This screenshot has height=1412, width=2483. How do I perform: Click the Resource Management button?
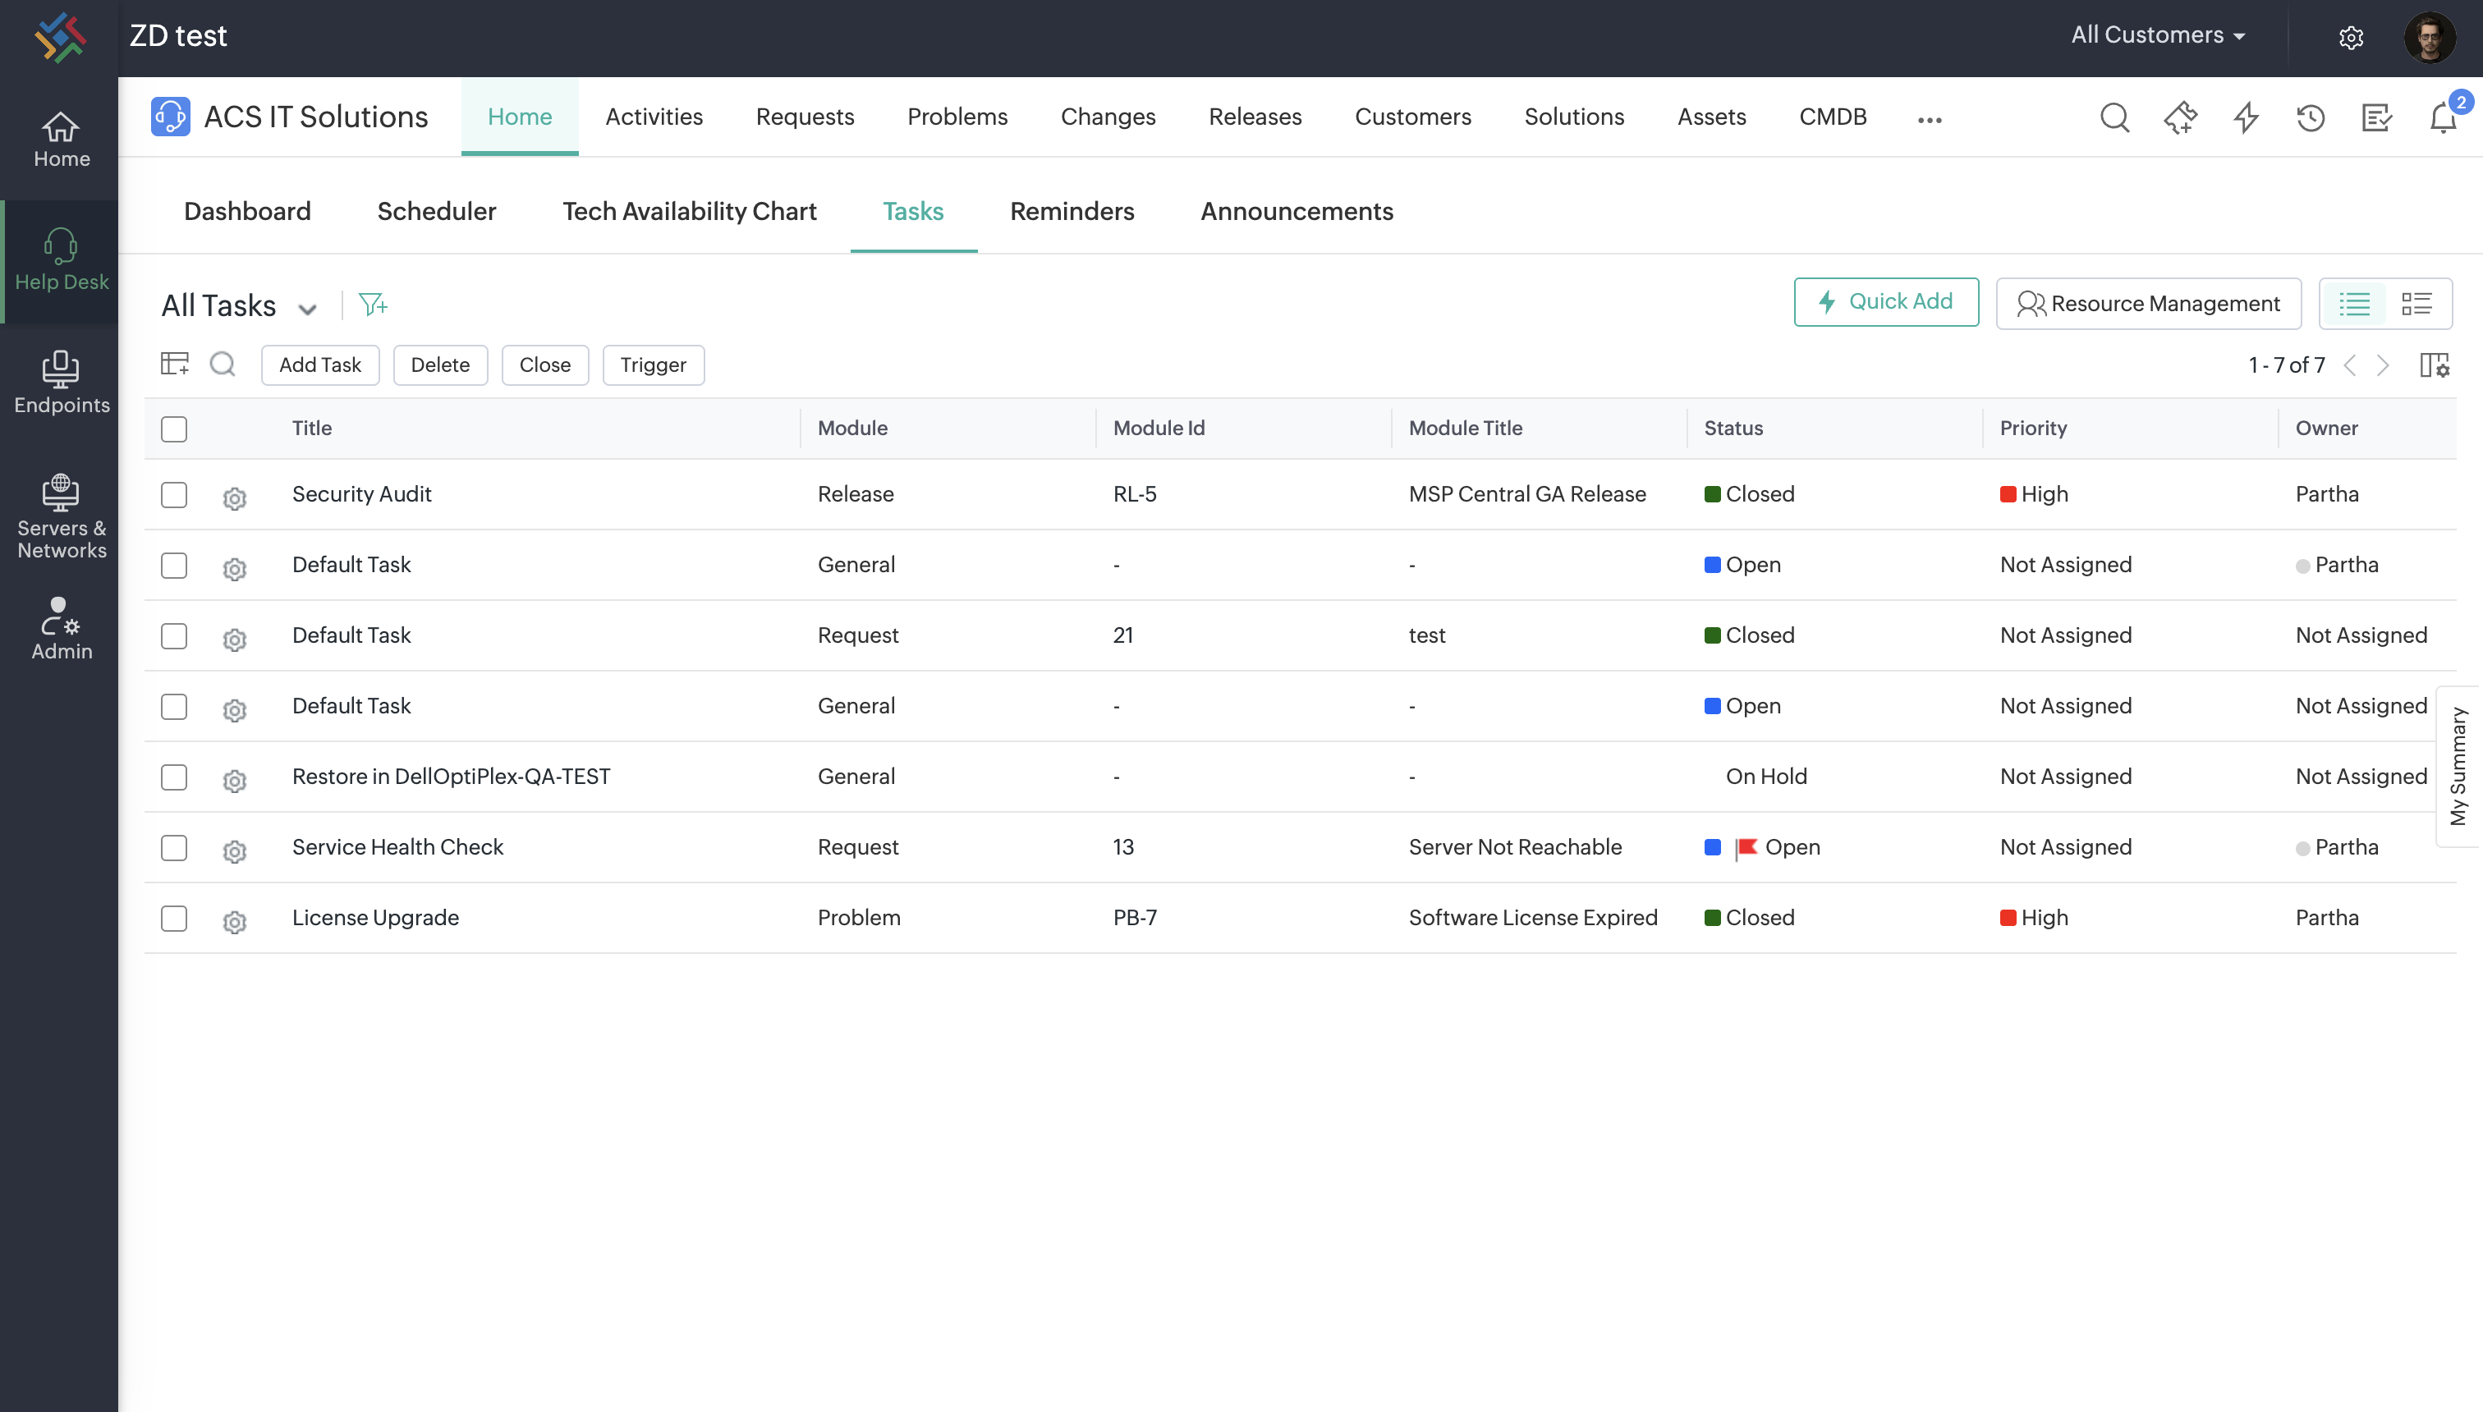(2147, 304)
